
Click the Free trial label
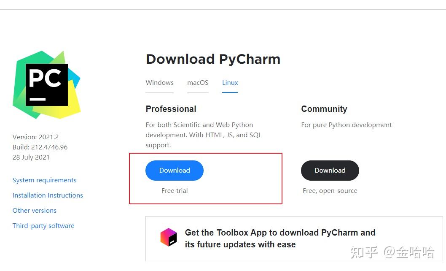[174, 190]
